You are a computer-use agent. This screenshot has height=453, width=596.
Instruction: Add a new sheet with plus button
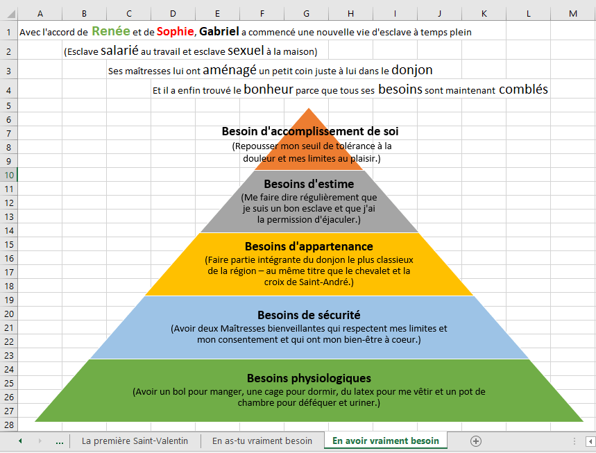[476, 441]
